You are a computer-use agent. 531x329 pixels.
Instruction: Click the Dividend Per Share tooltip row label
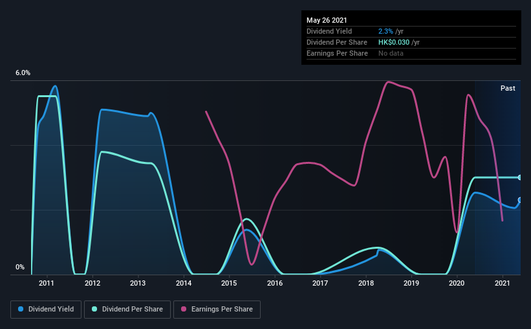336,42
